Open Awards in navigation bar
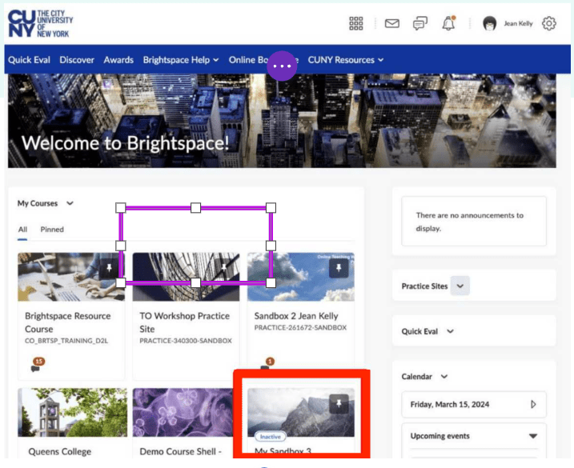574x468 pixels. point(118,60)
